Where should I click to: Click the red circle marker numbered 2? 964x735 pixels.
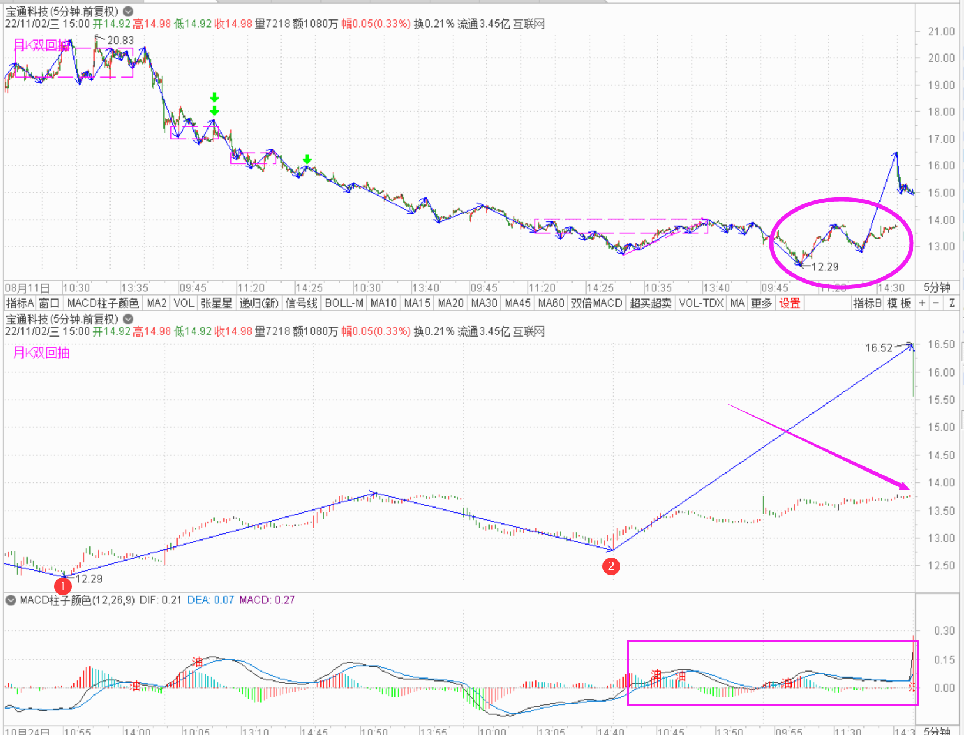pyautogui.click(x=611, y=566)
